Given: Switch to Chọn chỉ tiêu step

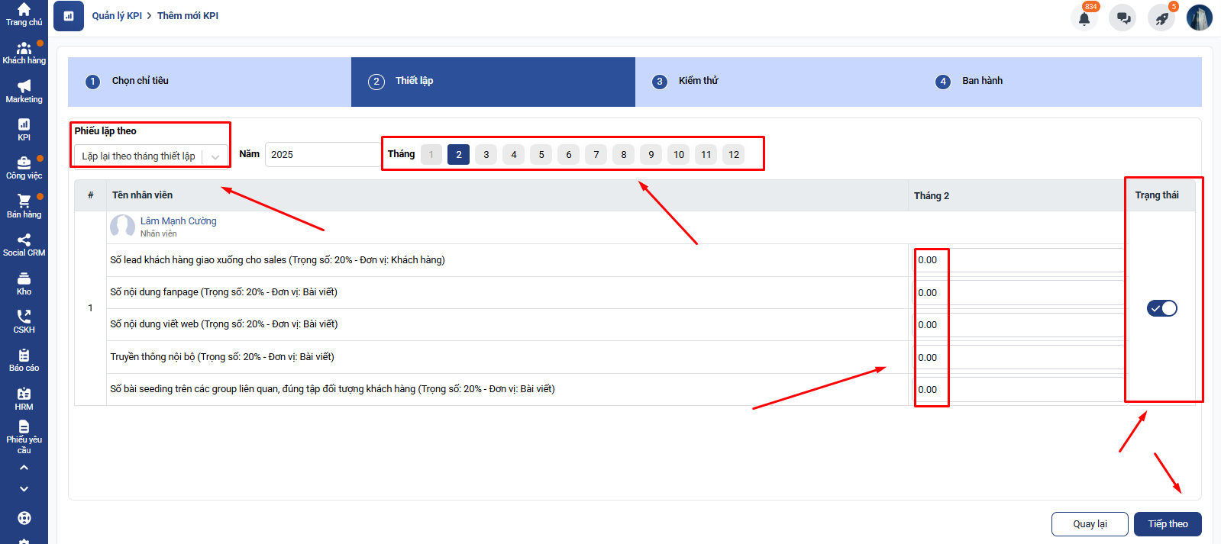Looking at the screenshot, I should click(x=140, y=81).
